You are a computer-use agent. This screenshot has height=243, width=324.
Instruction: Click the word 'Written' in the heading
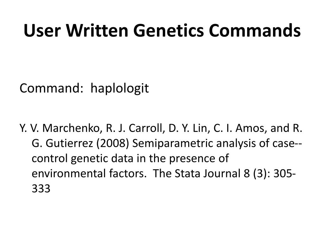[97, 30]
